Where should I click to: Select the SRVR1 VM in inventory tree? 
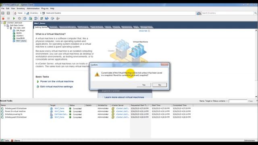19,33
